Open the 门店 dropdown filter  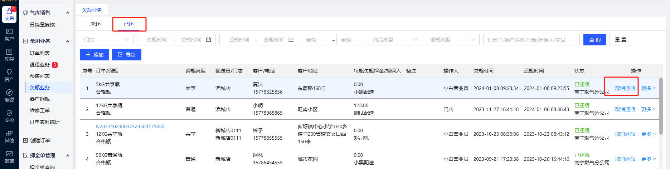[107, 40]
